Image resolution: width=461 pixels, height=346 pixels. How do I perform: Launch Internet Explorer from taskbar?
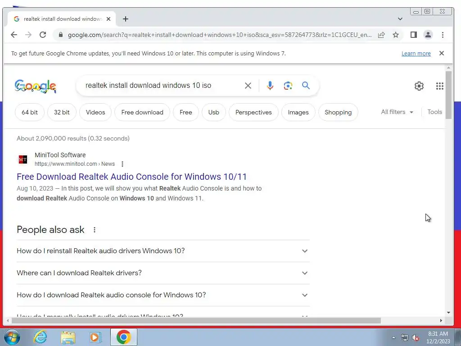pos(40,337)
